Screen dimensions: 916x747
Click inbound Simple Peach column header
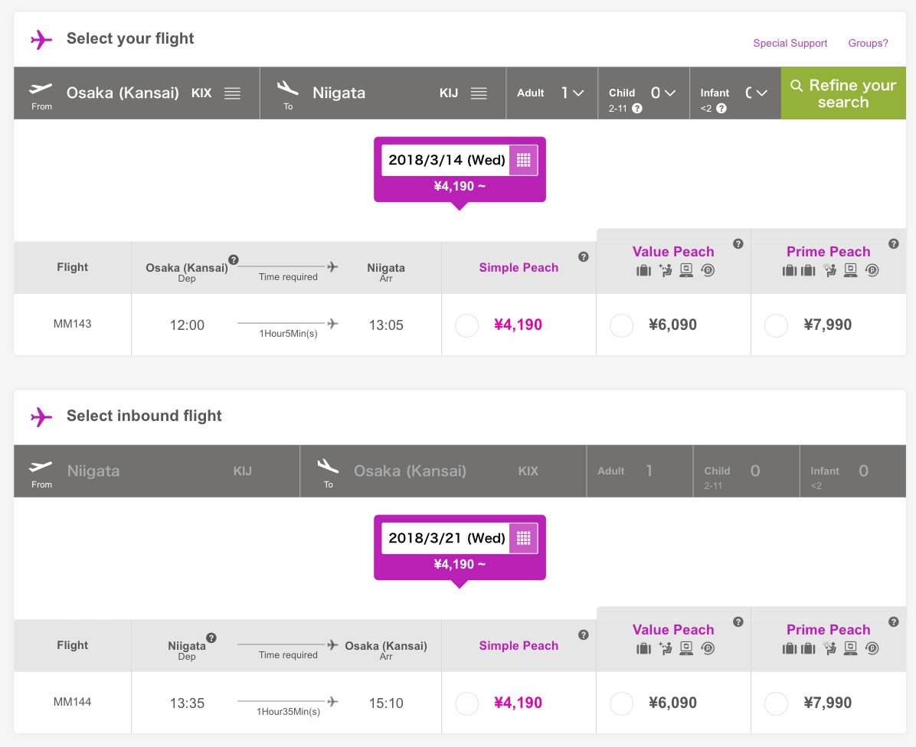tap(519, 646)
